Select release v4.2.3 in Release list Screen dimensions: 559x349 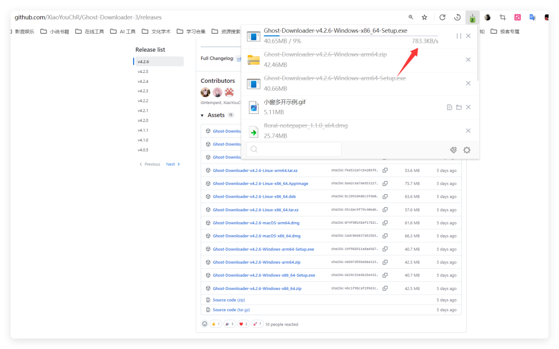pos(143,91)
